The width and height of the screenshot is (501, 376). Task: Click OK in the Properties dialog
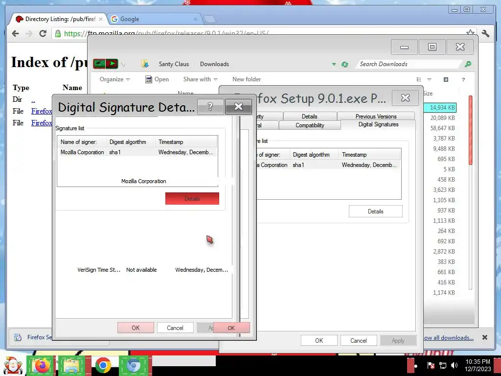point(319,341)
